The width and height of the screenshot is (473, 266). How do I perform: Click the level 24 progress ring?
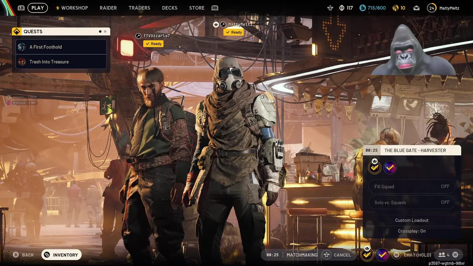(432, 8)
